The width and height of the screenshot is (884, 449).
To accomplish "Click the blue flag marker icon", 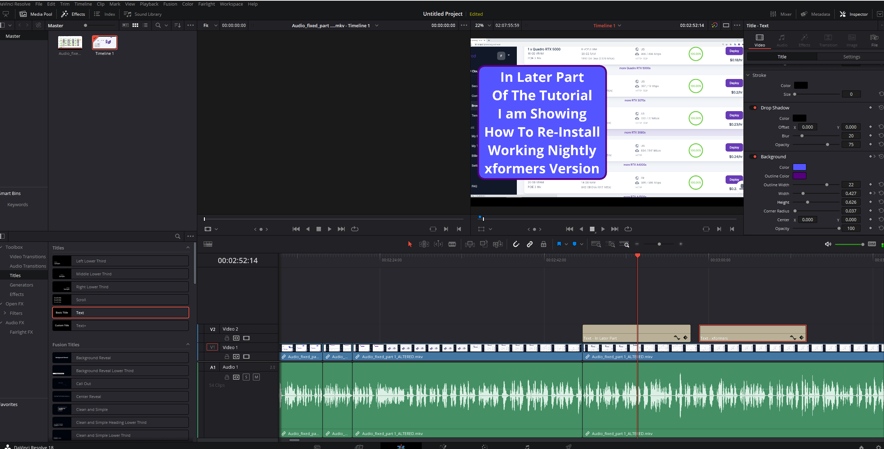I will pyautogui.click(x=559, y=244).
